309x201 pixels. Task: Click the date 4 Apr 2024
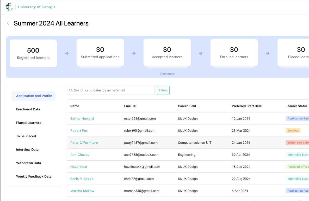click(x=240, y=191)
